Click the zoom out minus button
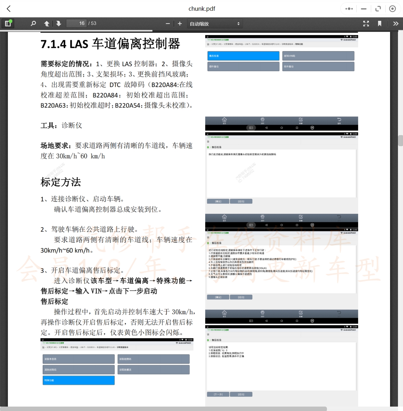 167,23
